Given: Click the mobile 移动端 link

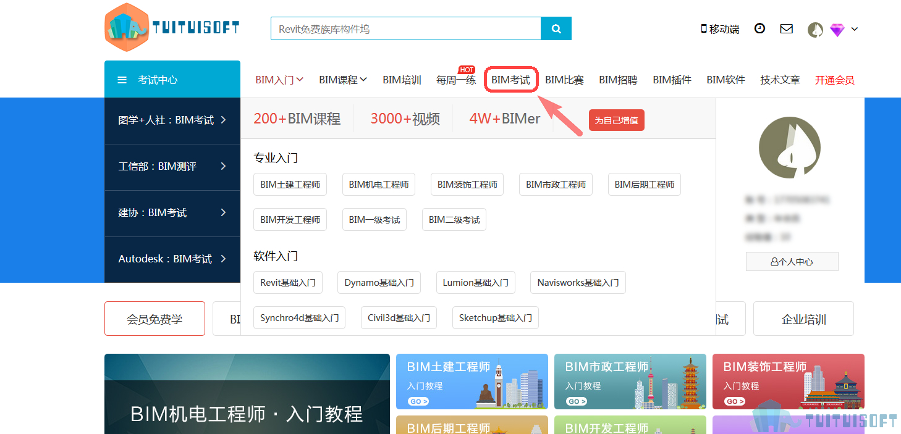Looking at the screenshot, I should coord(720,29).
